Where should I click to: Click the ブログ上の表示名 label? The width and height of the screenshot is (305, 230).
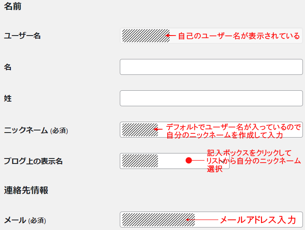33,161
